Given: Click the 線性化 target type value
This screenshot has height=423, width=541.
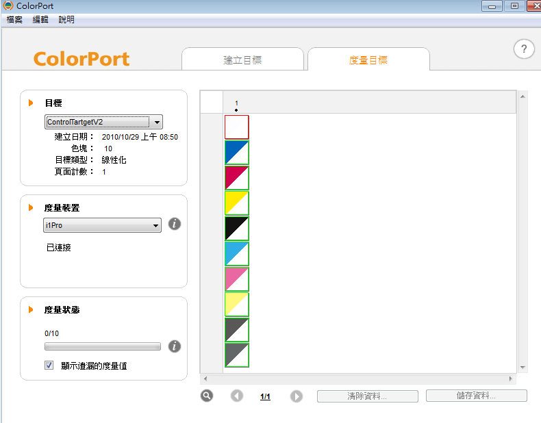Looking at the screenshot, I should (x=114, y=160).
